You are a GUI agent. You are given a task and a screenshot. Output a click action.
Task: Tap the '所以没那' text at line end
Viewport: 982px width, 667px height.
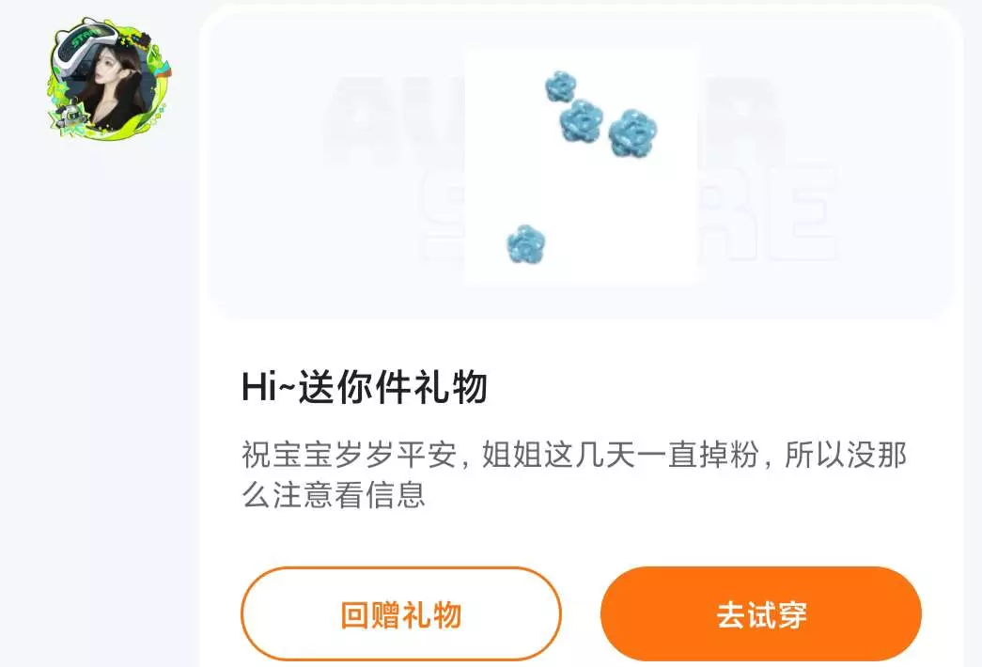[x=846, y=454]
